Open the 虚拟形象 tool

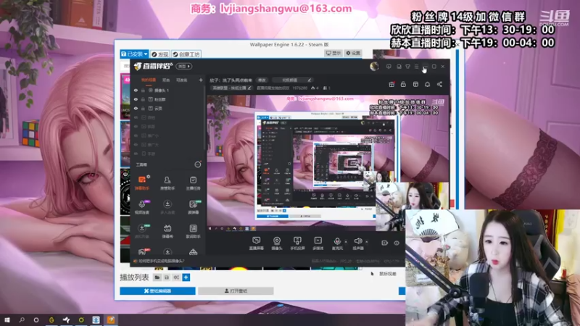pos(142,231)
